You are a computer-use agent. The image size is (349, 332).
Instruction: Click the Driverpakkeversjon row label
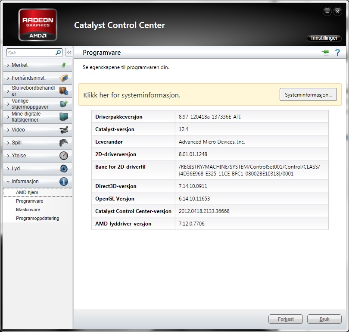pyautogui.click(x=118, y=117)
